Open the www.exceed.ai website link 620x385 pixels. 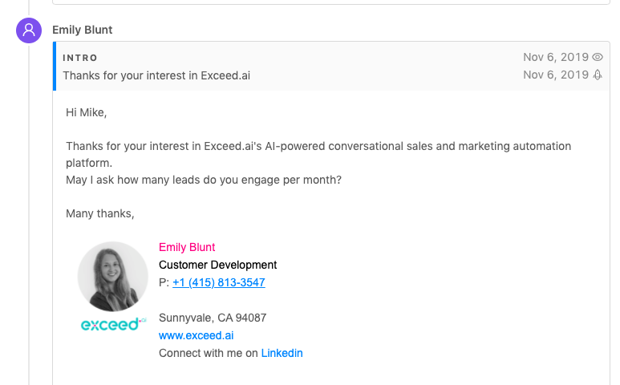196,335
